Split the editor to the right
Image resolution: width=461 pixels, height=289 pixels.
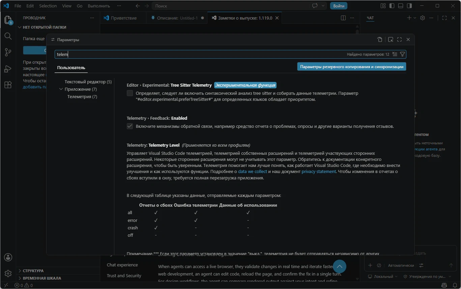point(343,18)
